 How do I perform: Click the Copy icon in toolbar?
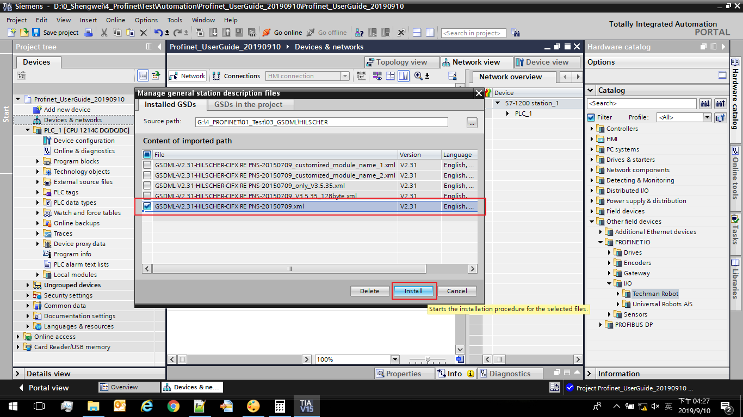click(x=117, y=33)
